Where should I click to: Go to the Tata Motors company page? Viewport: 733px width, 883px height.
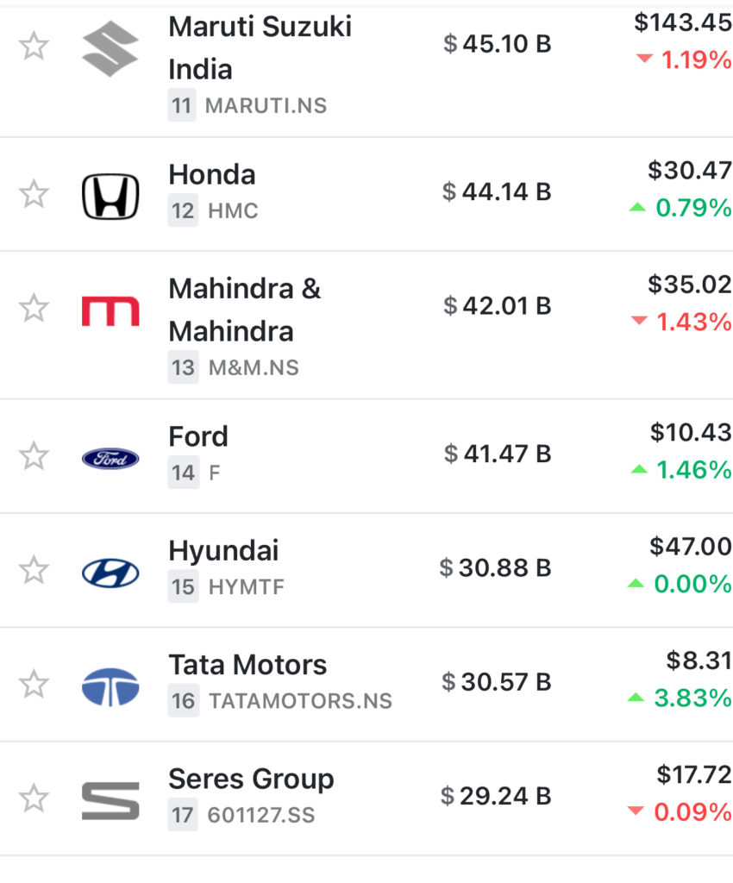pos(247,665)
